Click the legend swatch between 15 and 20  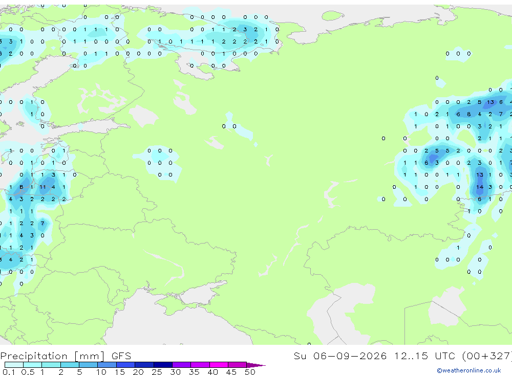(x=125, y=365)
